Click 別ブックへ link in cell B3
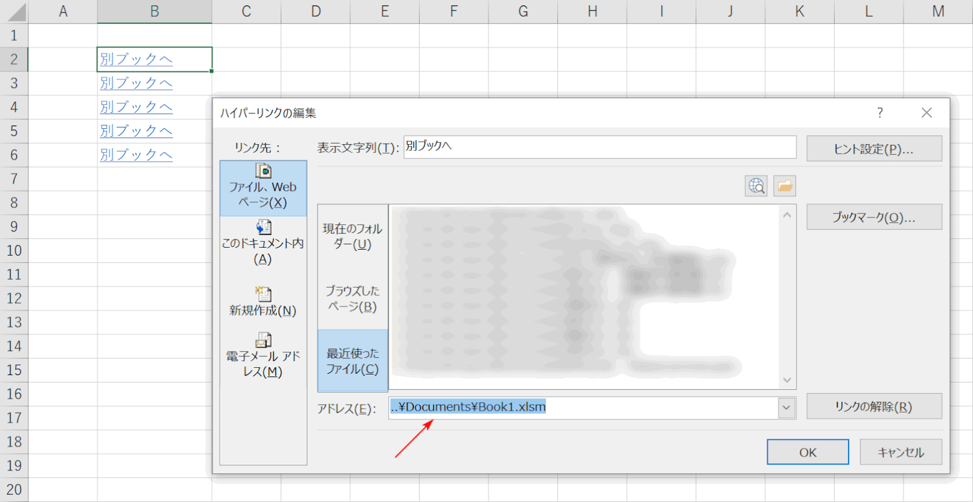This screenshot has width=973, height=502. [x=136, y=83]
